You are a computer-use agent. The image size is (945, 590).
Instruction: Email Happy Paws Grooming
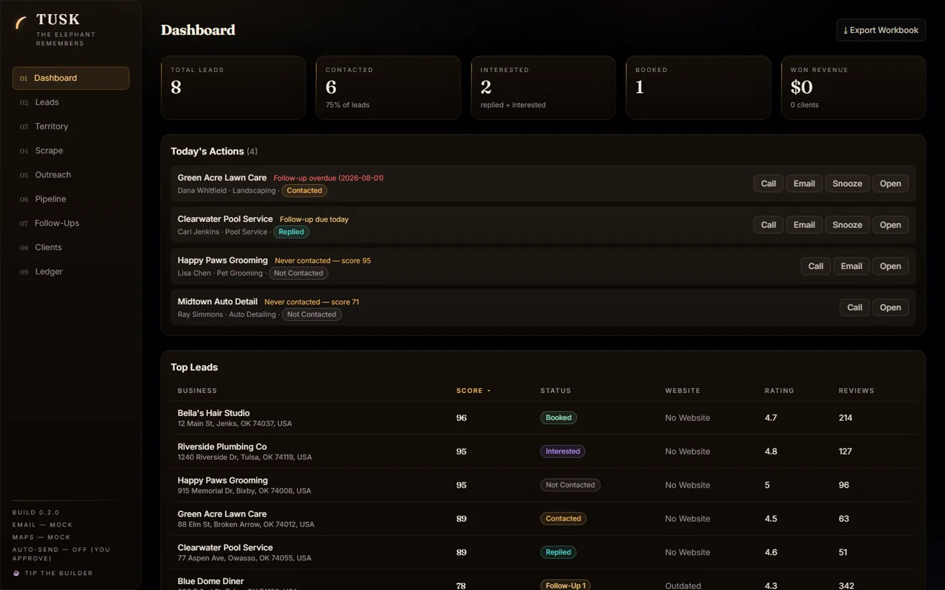point(851,266)
